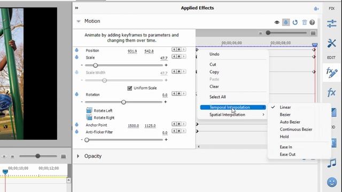Click the blue playhead marker on bottom timeline
The height and width of the screenshot is (192, 342).
(x=5, y=172)
